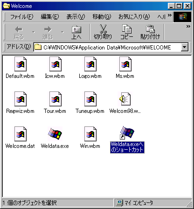Image resolution: width=194 pixels, height=209 pixels.
Task: Click the Cut (切り取り) toolbar button
Action: 103,32
